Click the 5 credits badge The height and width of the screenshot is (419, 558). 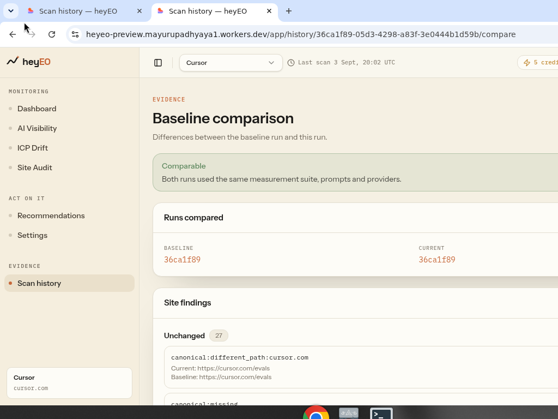pos(538,63)
